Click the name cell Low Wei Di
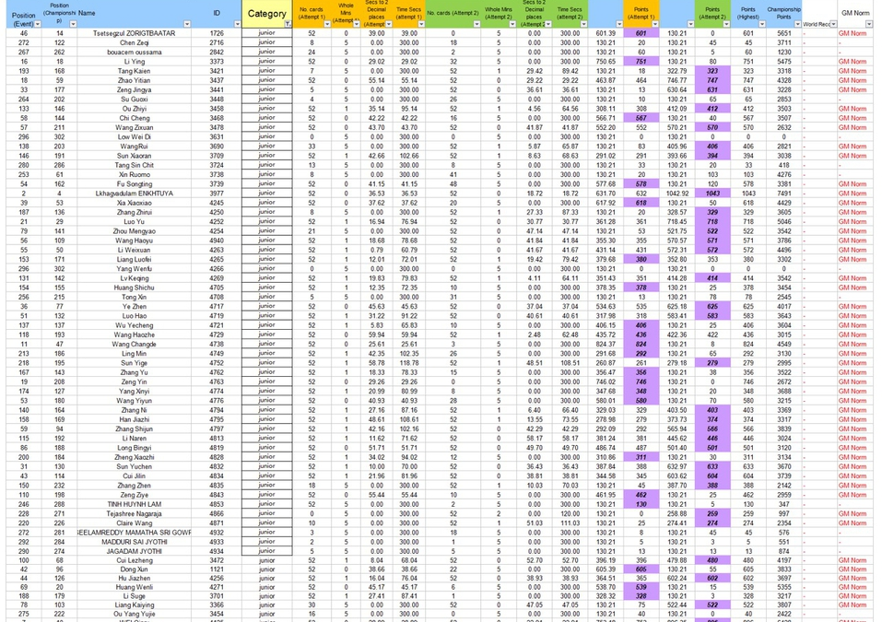 point(134,137)
